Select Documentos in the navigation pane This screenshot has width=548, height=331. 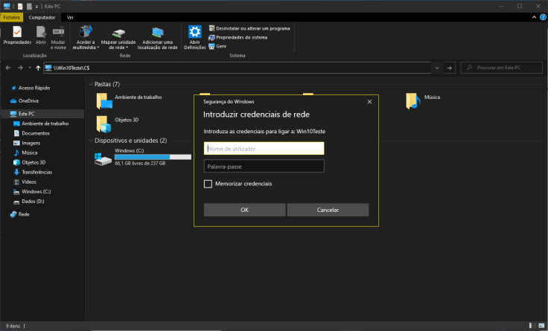(x=35, y=133)
